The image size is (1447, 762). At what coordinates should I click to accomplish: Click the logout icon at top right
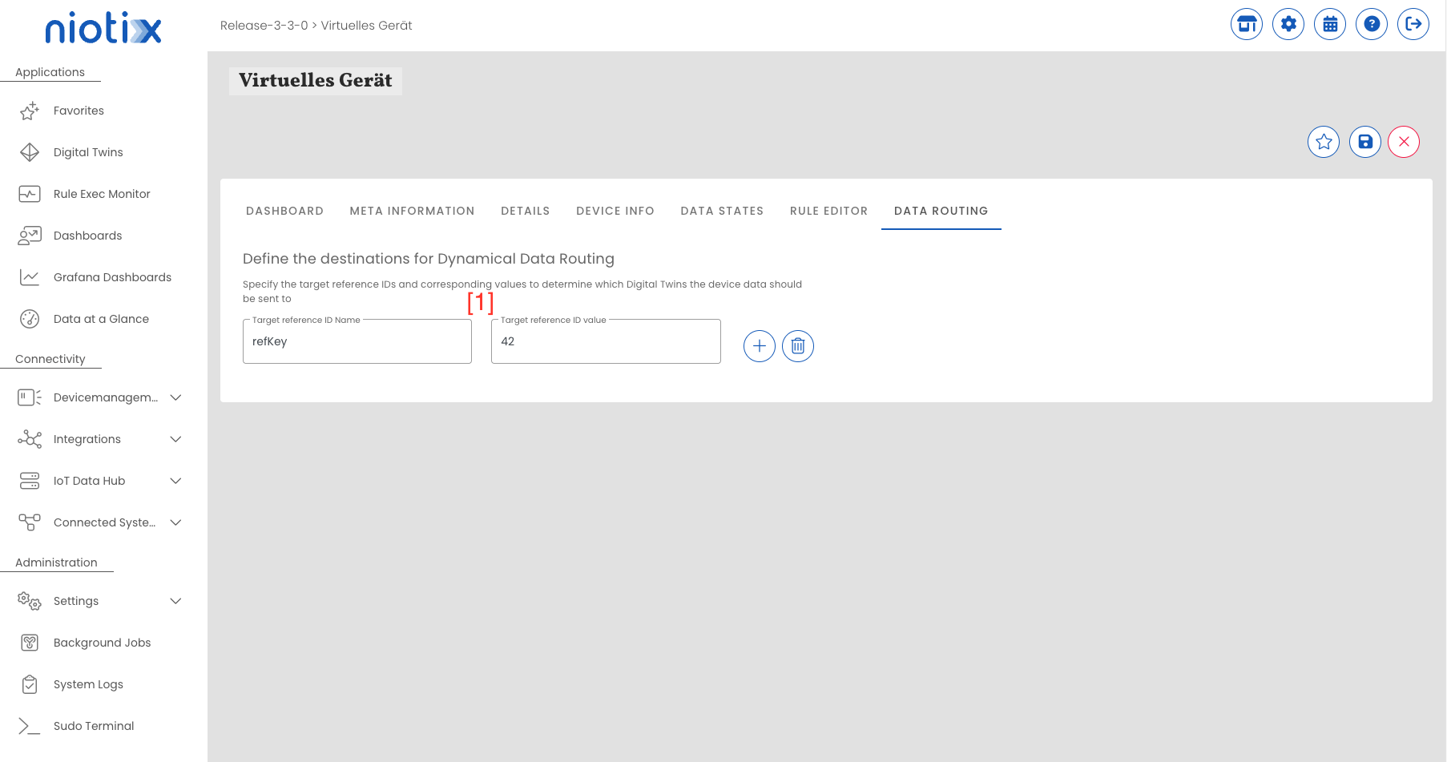coord(1413,24)
